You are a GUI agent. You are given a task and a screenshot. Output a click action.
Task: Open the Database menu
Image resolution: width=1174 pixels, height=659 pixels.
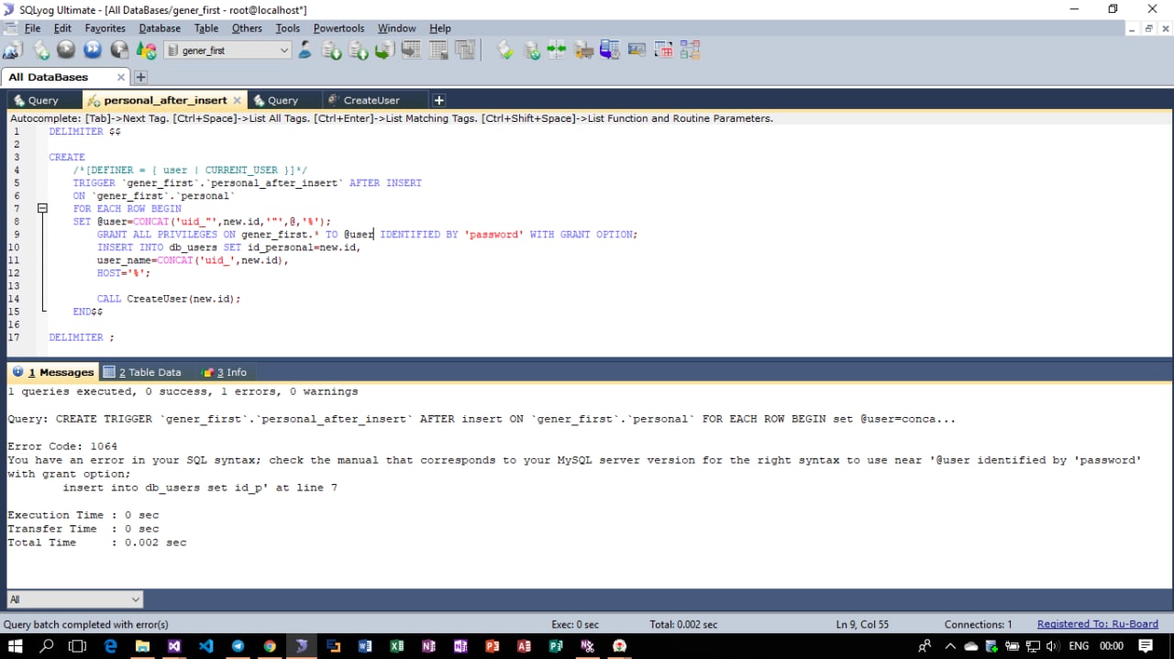[x=160, y=28]
